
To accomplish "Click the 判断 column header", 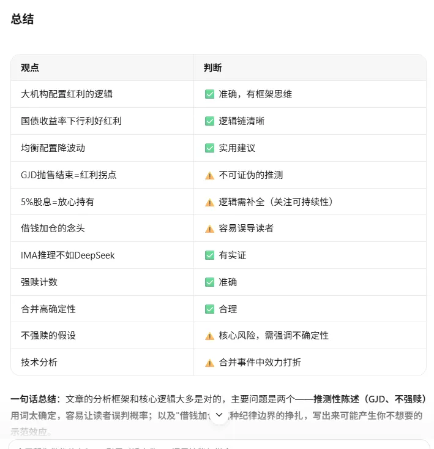I will (x=212, y=68).
